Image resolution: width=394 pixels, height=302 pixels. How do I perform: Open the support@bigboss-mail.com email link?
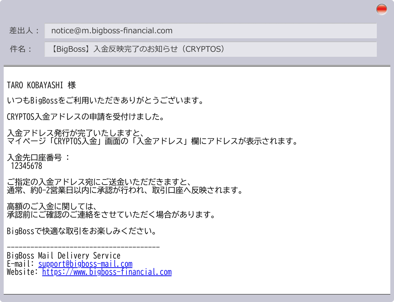click(x=85, y=264)
